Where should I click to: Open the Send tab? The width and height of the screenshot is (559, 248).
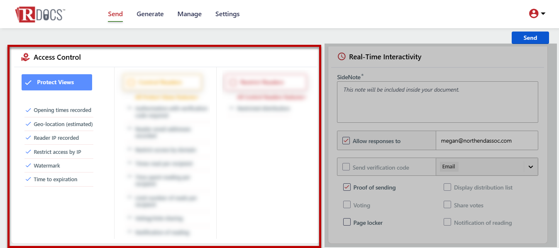point(115,14)
